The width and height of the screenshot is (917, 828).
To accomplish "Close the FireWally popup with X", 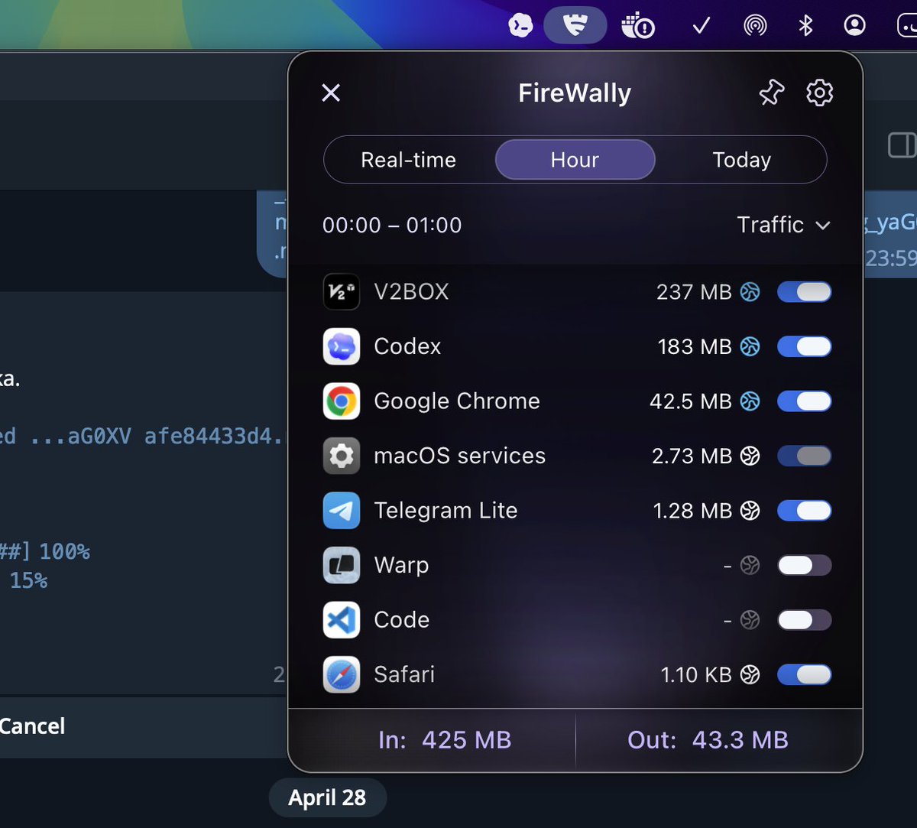I will 331,93.
